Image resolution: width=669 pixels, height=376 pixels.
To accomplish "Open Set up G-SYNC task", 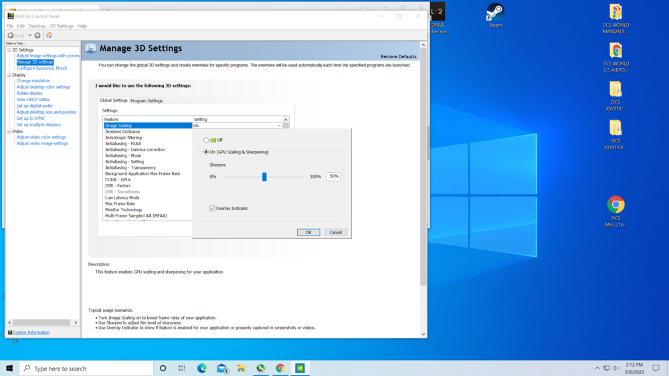I will pyautogui.click(x=30, y=118).
